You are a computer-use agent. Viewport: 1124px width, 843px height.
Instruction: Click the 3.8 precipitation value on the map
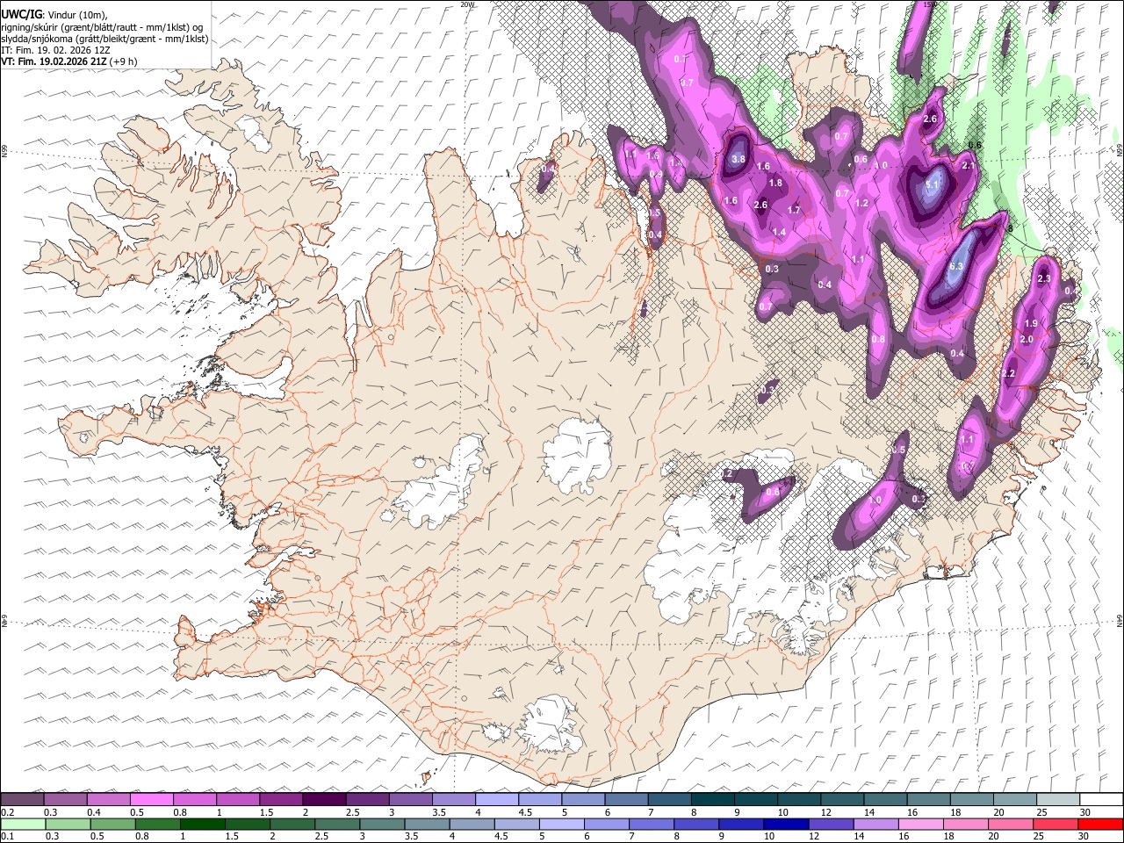point(738,159)
